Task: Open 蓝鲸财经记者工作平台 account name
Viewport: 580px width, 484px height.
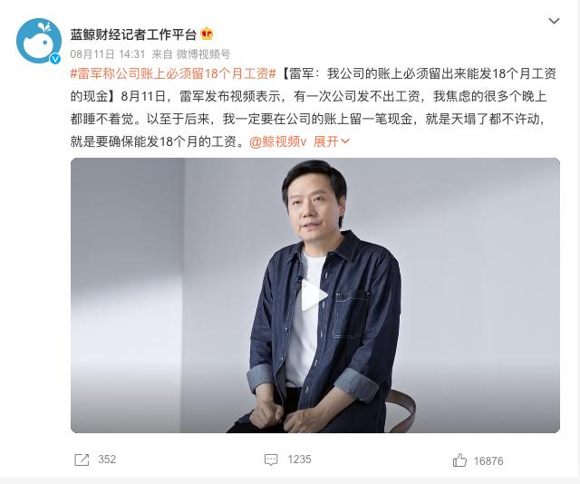Action: click(x=133, y=34)
